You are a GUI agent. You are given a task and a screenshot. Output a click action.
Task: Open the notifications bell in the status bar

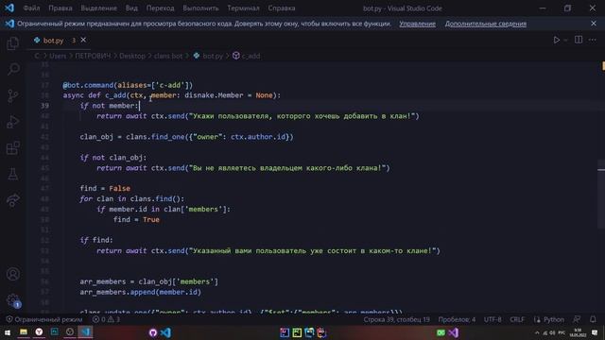593,319
